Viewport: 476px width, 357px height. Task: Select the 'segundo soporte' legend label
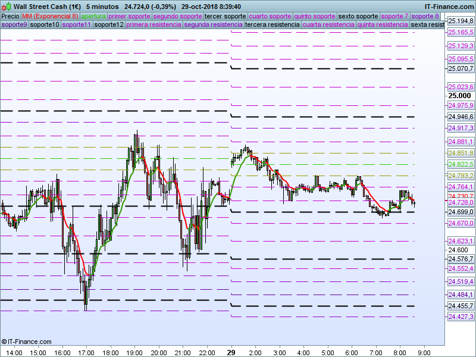(x=177, y=16)
